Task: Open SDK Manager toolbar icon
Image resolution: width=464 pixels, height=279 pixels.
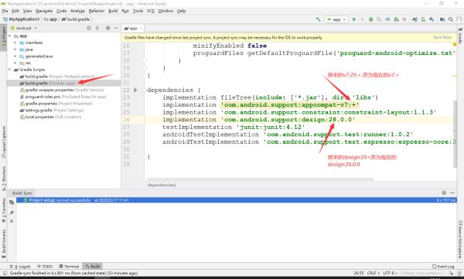Action: point(432,19)
